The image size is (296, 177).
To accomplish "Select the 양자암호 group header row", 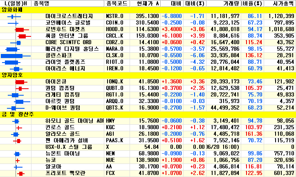I will click(148, 75).
